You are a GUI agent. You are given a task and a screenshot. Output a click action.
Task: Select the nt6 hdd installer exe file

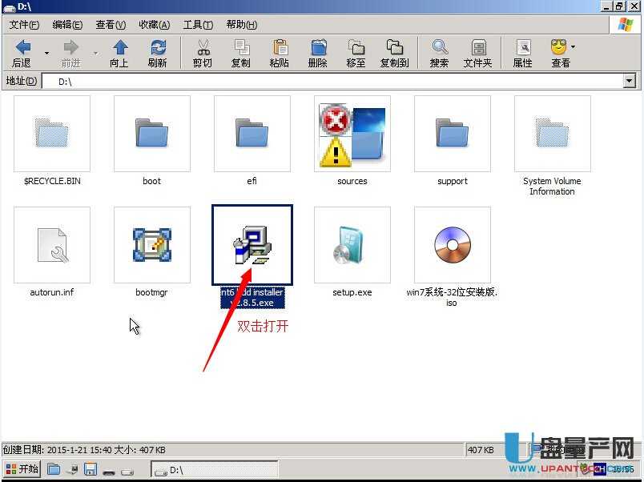click(x=252, y=245)
